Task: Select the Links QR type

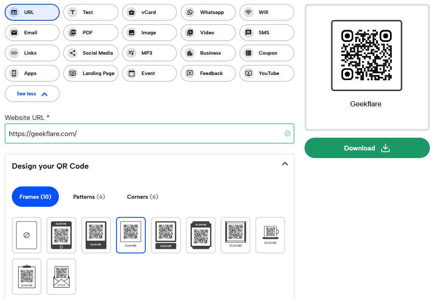Action: point(32,53)
